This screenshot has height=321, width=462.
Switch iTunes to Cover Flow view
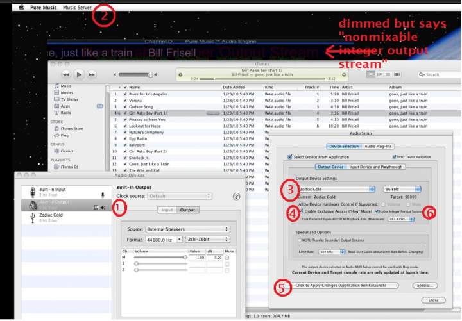pyautogui.click(x=397, y=74)
